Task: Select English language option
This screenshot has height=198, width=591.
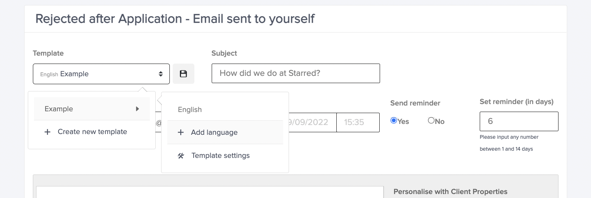Action: pos(190,109)
